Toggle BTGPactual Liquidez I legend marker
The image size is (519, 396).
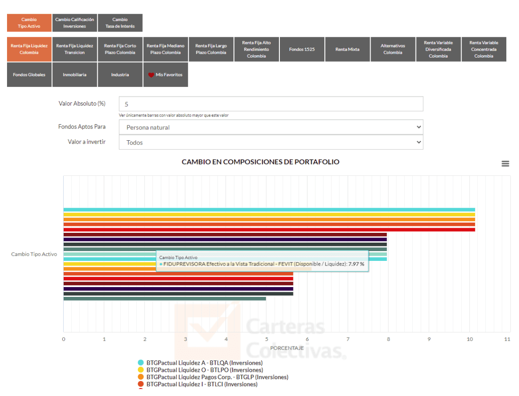tap(141, 384)
